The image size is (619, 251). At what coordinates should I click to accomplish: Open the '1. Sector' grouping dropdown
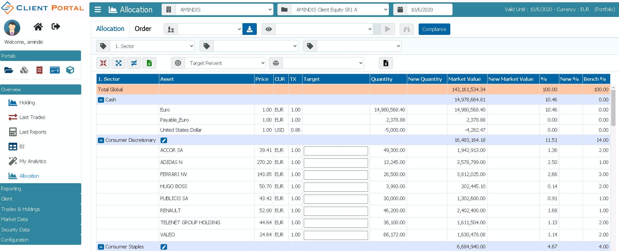coord(152,46)
